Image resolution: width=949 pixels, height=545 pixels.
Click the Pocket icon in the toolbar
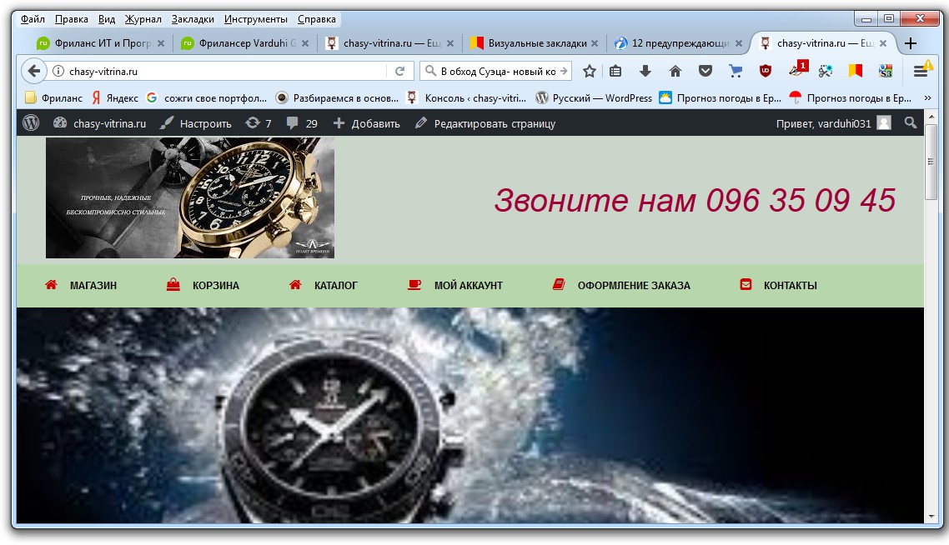705,72
